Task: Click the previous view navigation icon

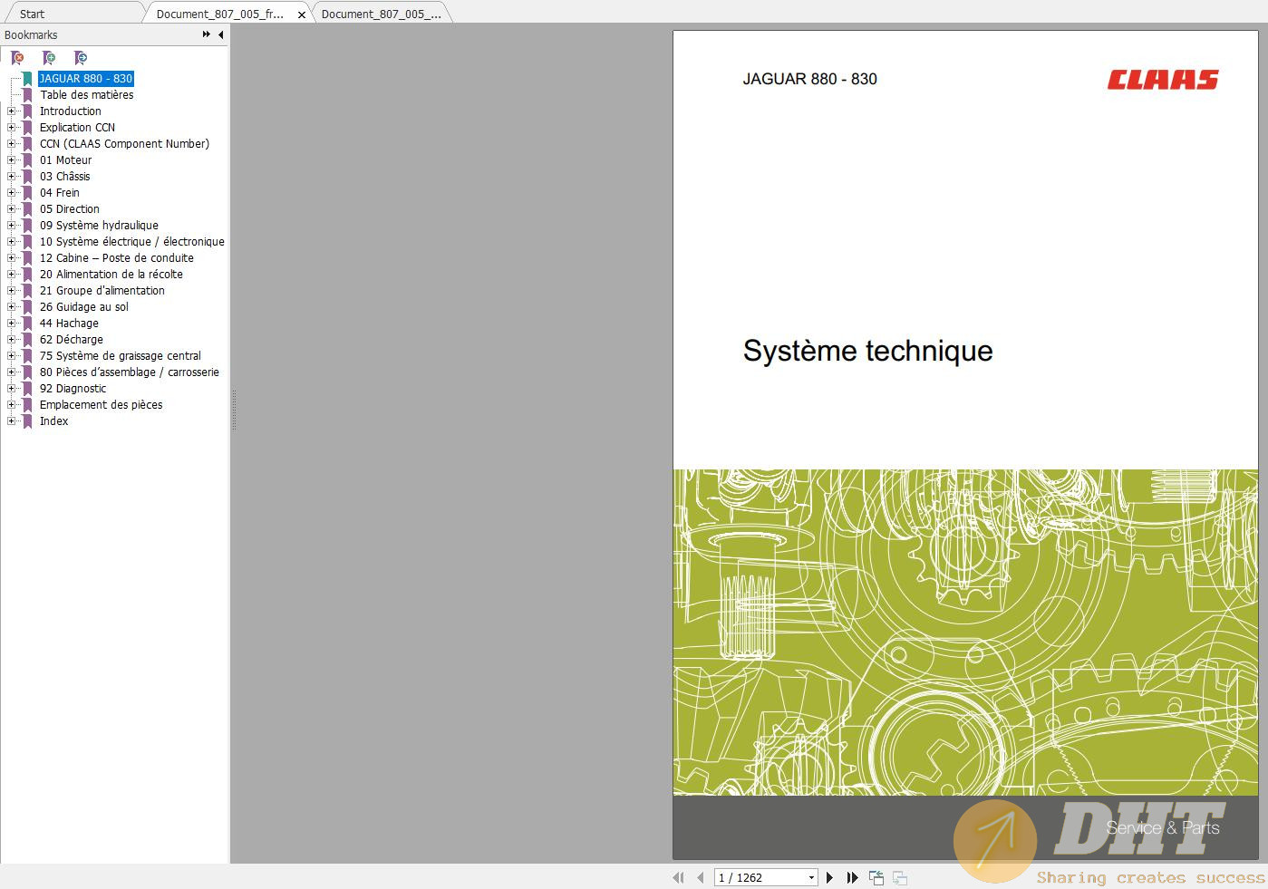Action: pos(876,877)
